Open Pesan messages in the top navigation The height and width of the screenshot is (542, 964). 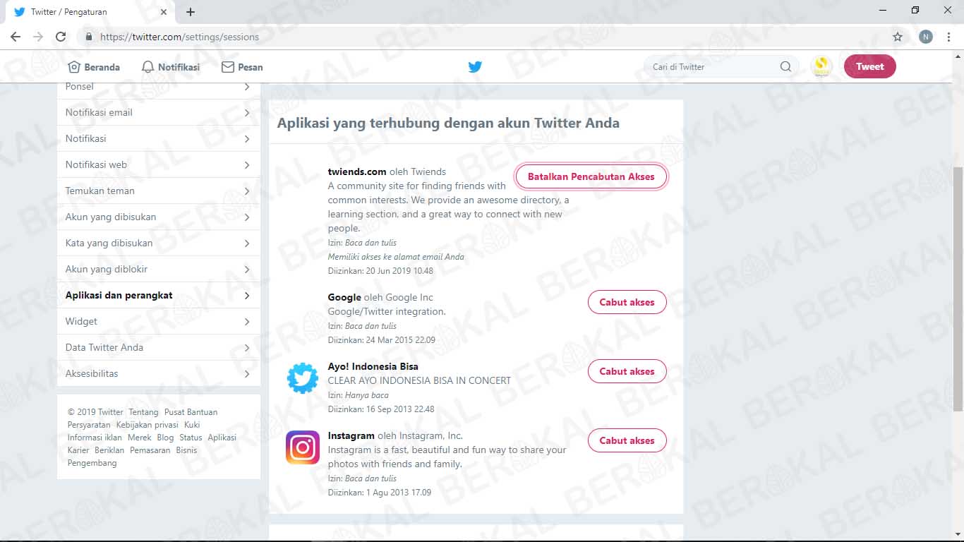click(x=242, y=67)
